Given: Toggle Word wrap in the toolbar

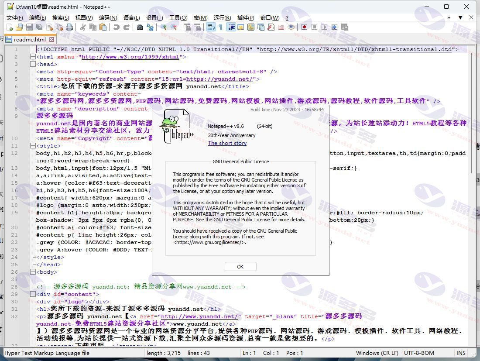Looking at the screenshot, I should 211,27.
